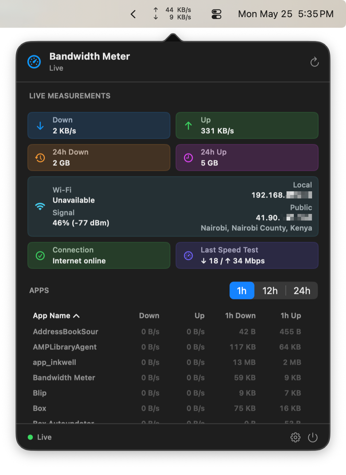Click the 117 KB value for AMPLibraryAgent
The image size is (346, 475).
[243, 347]
